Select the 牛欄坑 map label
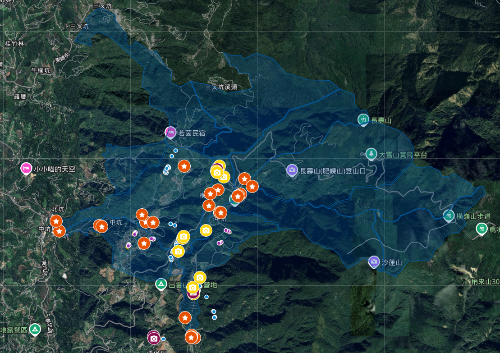The image size is (500, 353). point(41,70)
